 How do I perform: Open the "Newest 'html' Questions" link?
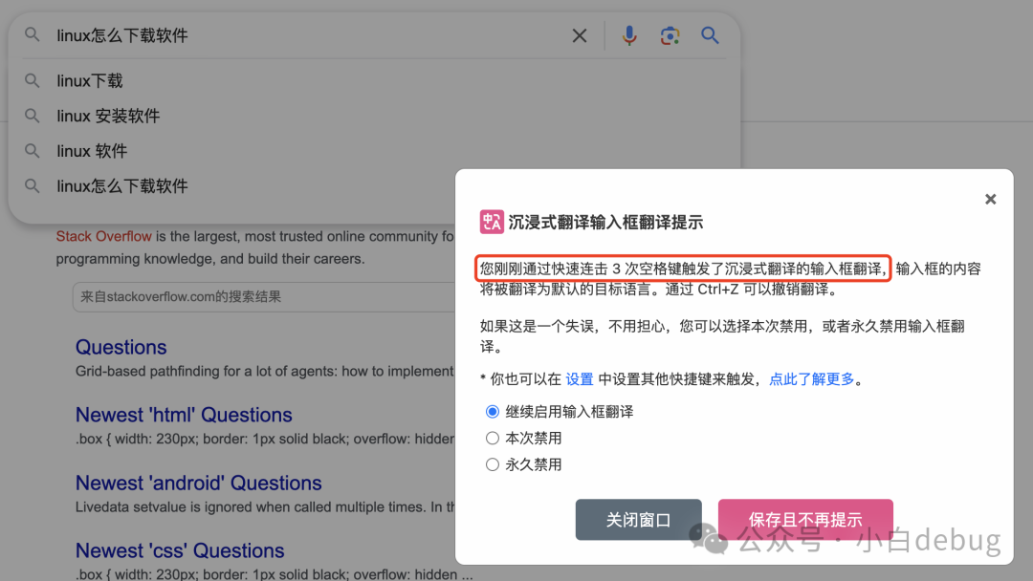[x=184, y=415]
